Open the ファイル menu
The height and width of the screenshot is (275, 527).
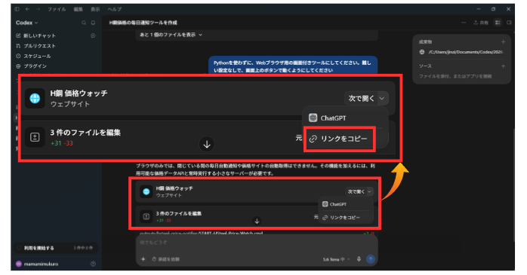point(57,9)
